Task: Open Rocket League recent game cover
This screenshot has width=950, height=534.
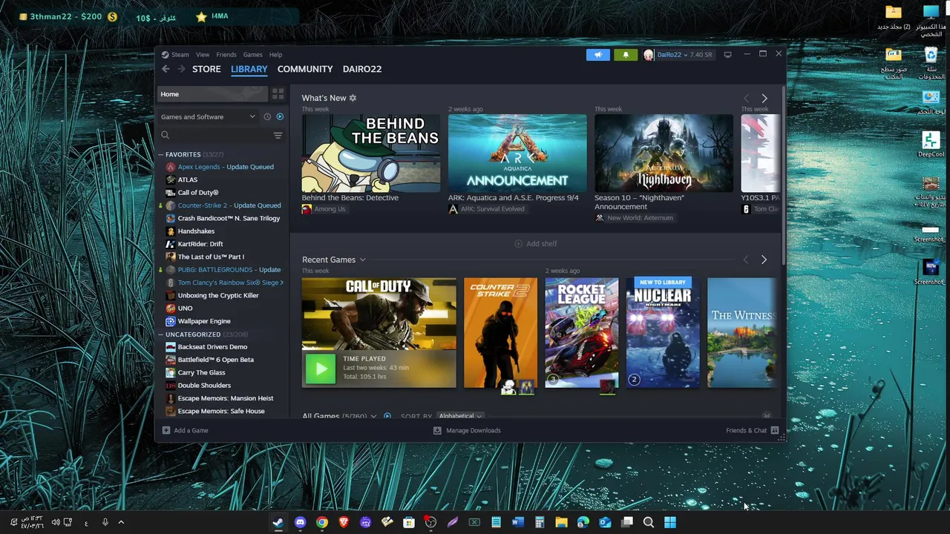Action: [x=582, y=333]
